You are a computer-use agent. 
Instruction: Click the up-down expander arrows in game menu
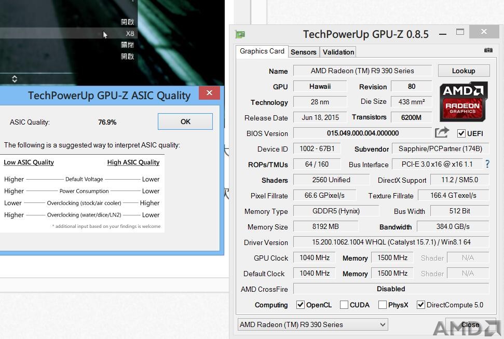click(x=15, y=79)
